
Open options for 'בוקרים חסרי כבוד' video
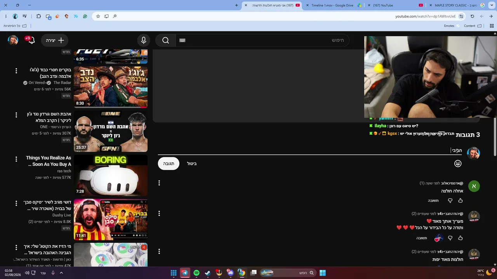[16, 71]
